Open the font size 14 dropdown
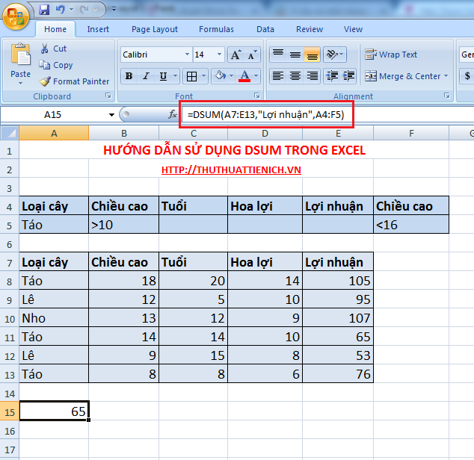The height and width of the screenshot is (460, 474). click(x=218, y=55)
